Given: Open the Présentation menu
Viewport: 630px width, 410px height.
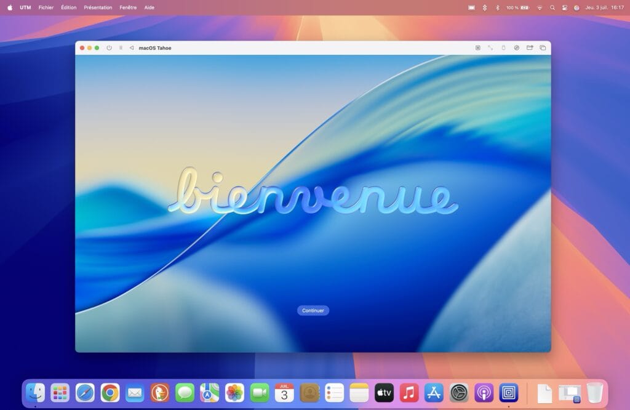Looking at the screenshot, I should pyautogui.click(x=98, y=7).
